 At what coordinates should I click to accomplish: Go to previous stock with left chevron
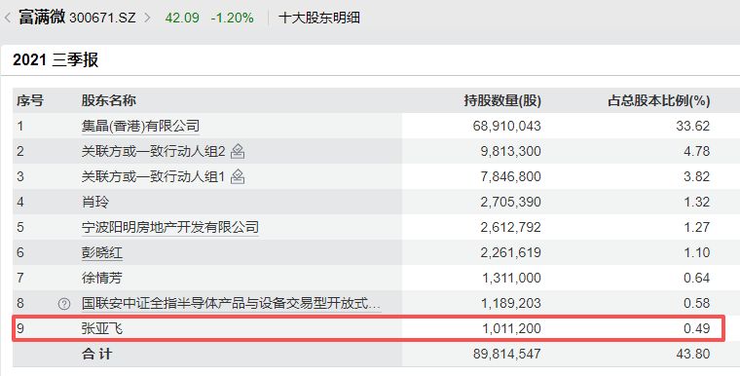tap(7, 18)
